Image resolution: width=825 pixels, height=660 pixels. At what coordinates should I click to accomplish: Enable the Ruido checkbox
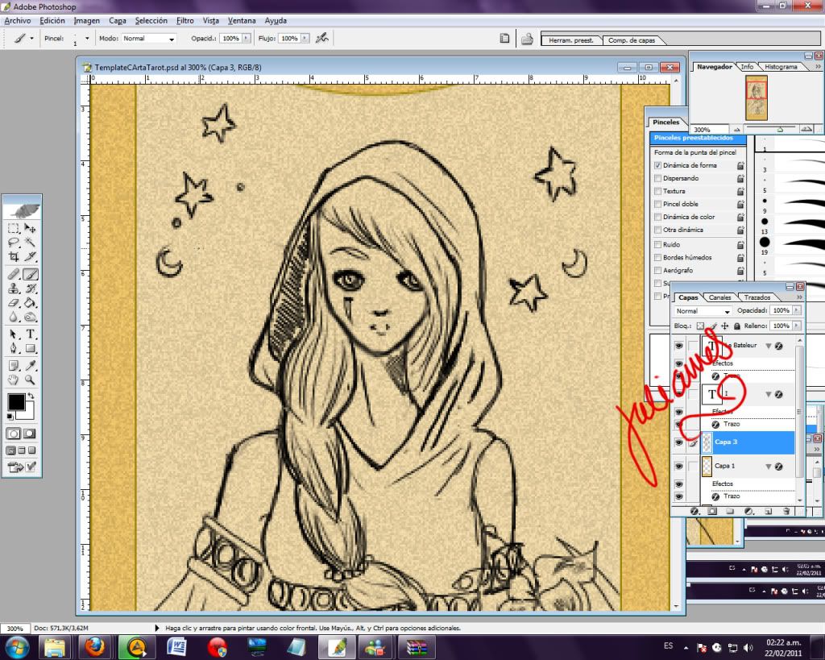click(657, 245)
